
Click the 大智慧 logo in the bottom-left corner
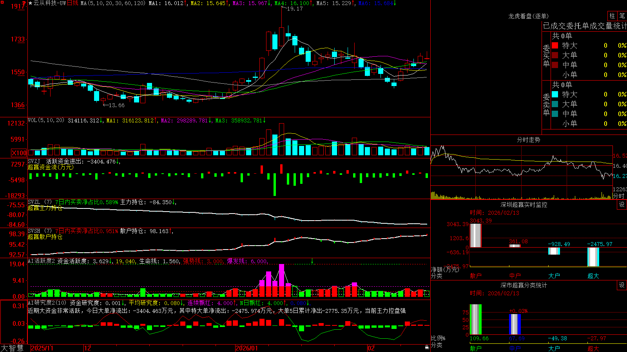pyautogui.click(x=12, y=348)
